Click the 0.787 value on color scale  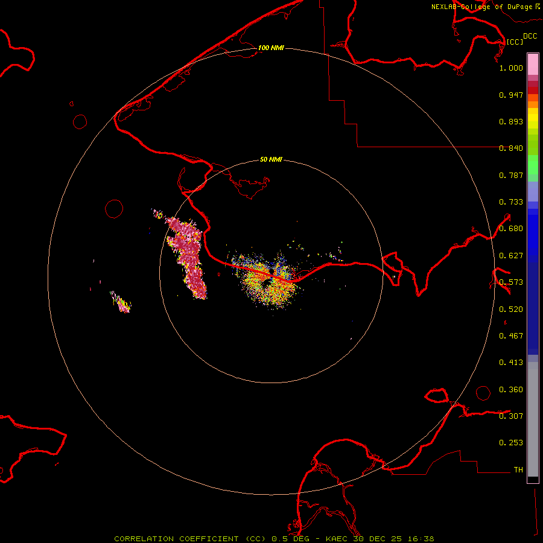(x=511, y=175)
